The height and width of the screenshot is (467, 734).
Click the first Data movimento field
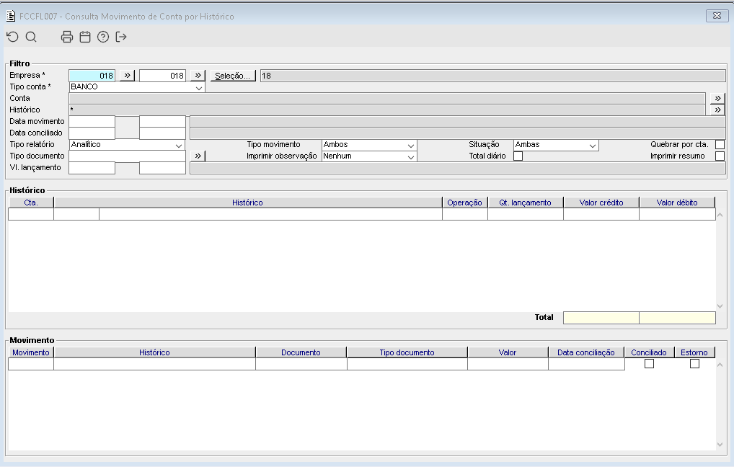click(x=92, y=121)
